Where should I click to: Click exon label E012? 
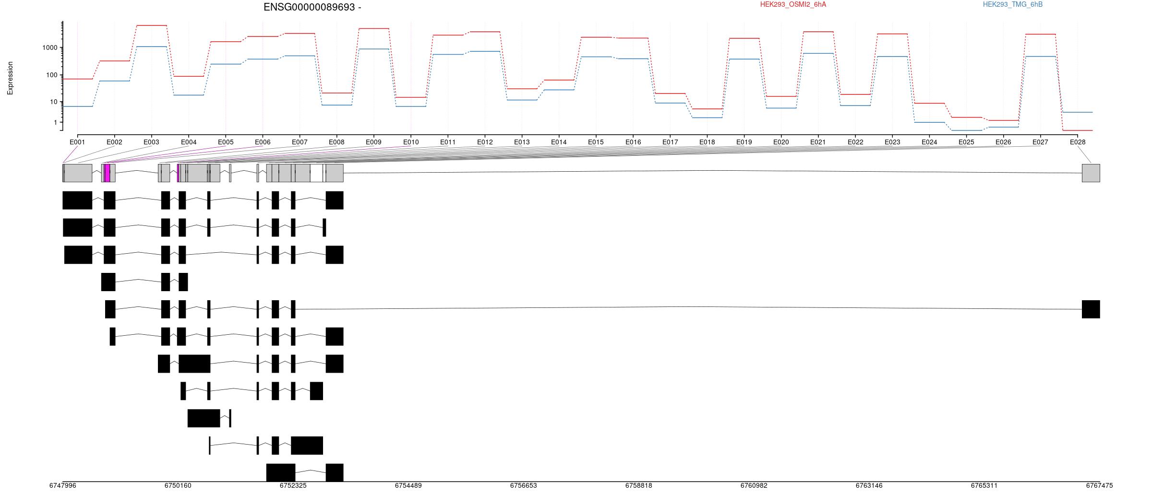485,142
